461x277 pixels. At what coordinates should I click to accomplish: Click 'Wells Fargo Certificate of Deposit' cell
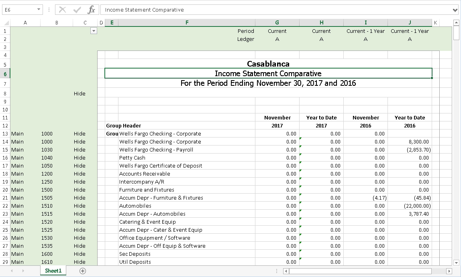[x=187, y=166]
